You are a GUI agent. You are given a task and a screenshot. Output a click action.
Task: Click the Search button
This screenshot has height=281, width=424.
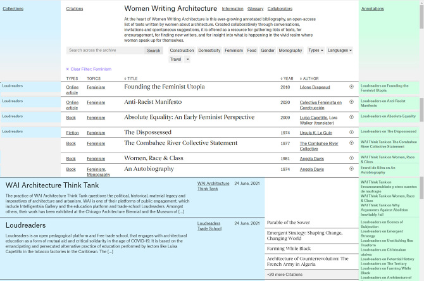(x=153, y=51)
